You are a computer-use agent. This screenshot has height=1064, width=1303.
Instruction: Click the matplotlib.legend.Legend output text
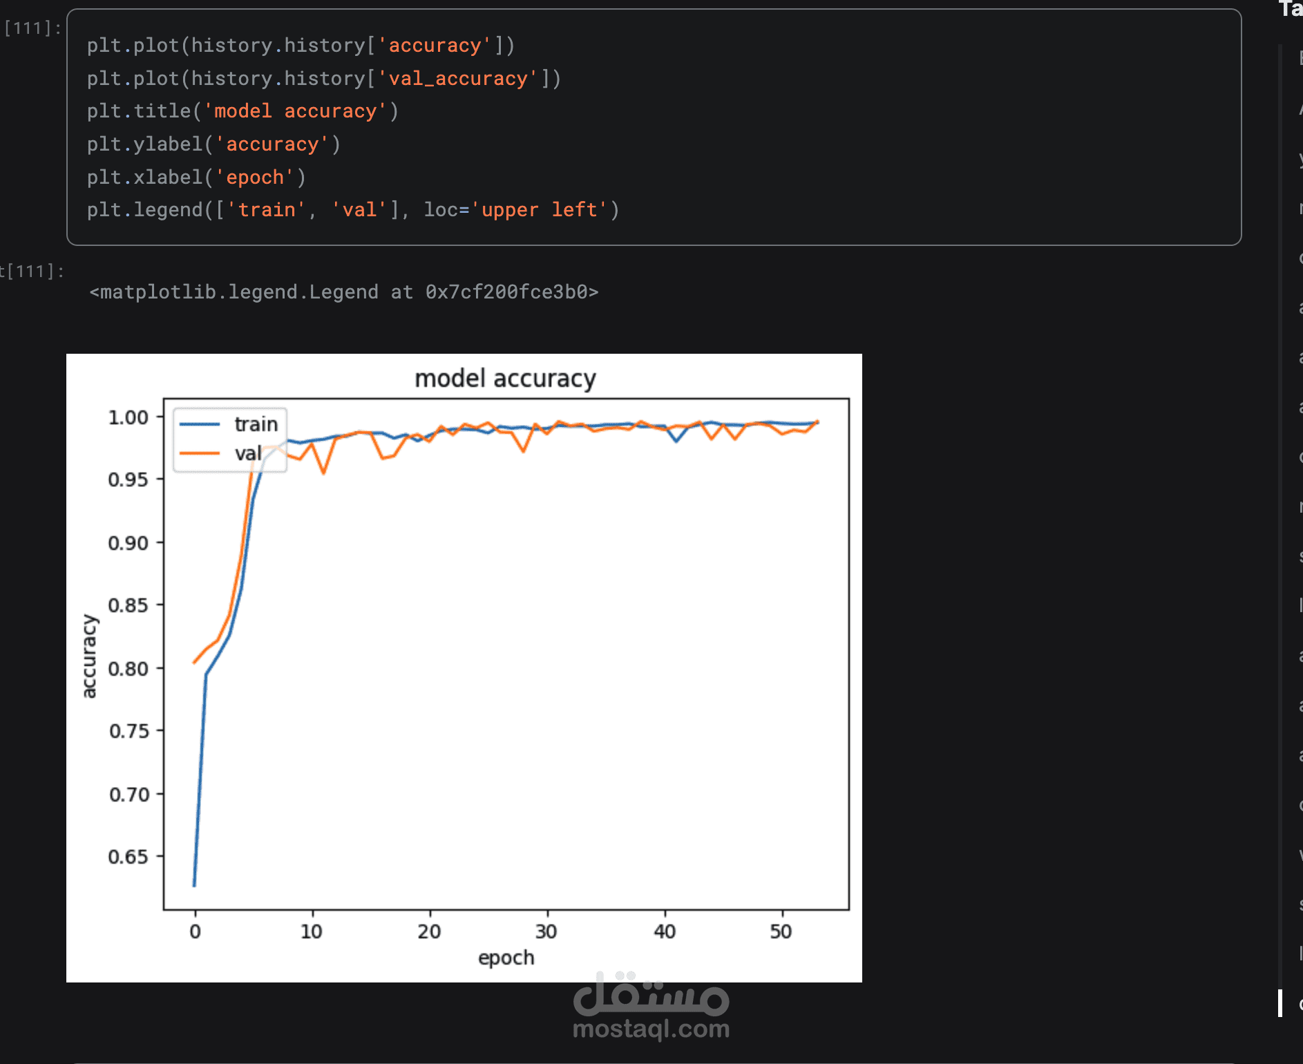[x=344, y=292]
